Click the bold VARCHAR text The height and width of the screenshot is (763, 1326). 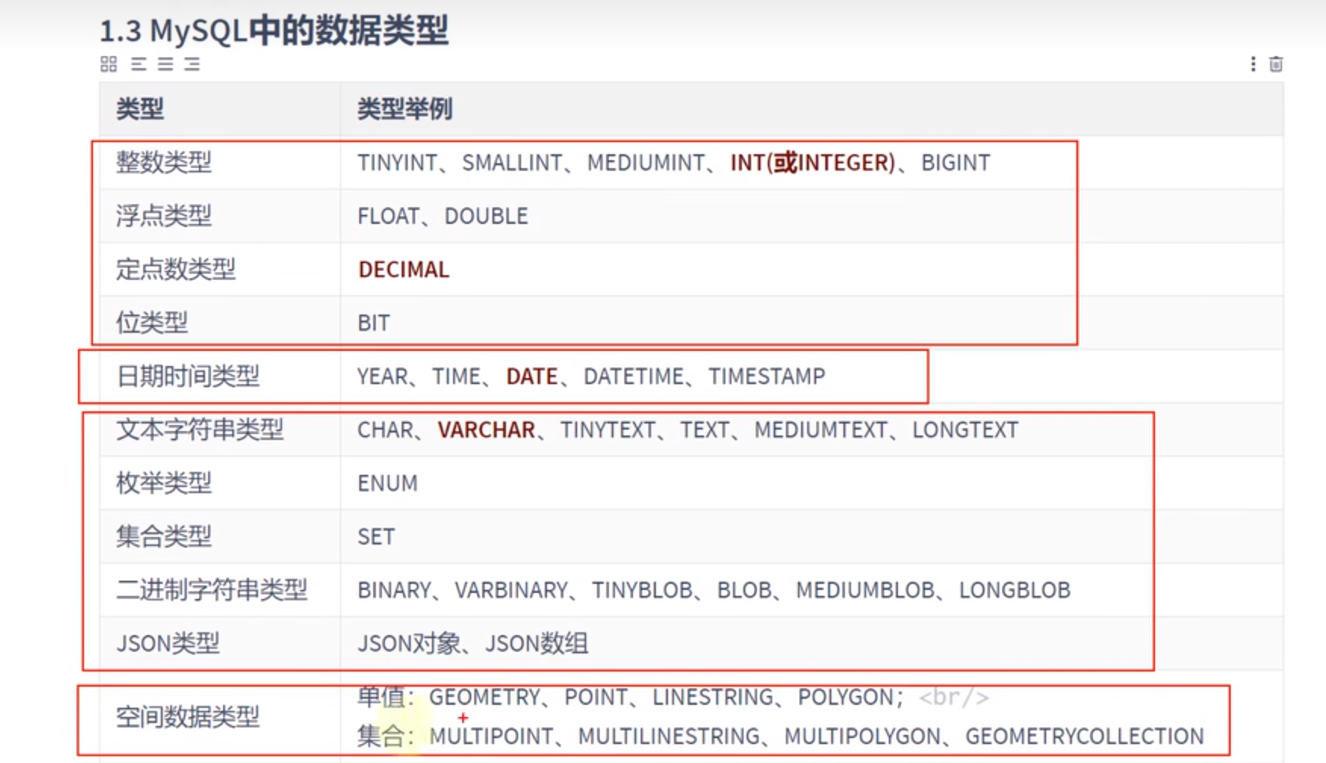pyautogui.click(x=486, y=430)
